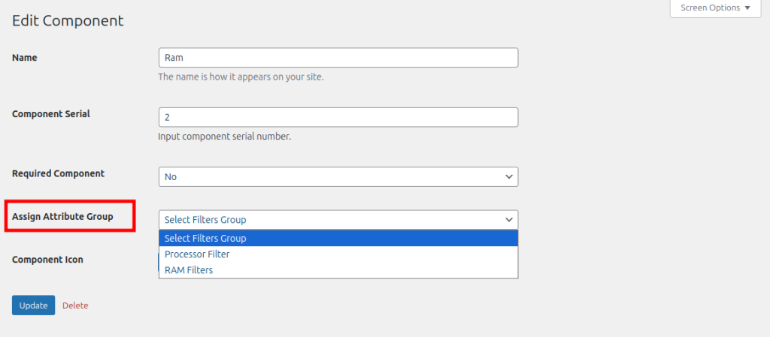Click the chevron of the Attribute Group select
This screenshot has height=337, width=770.
coord(509,220)
